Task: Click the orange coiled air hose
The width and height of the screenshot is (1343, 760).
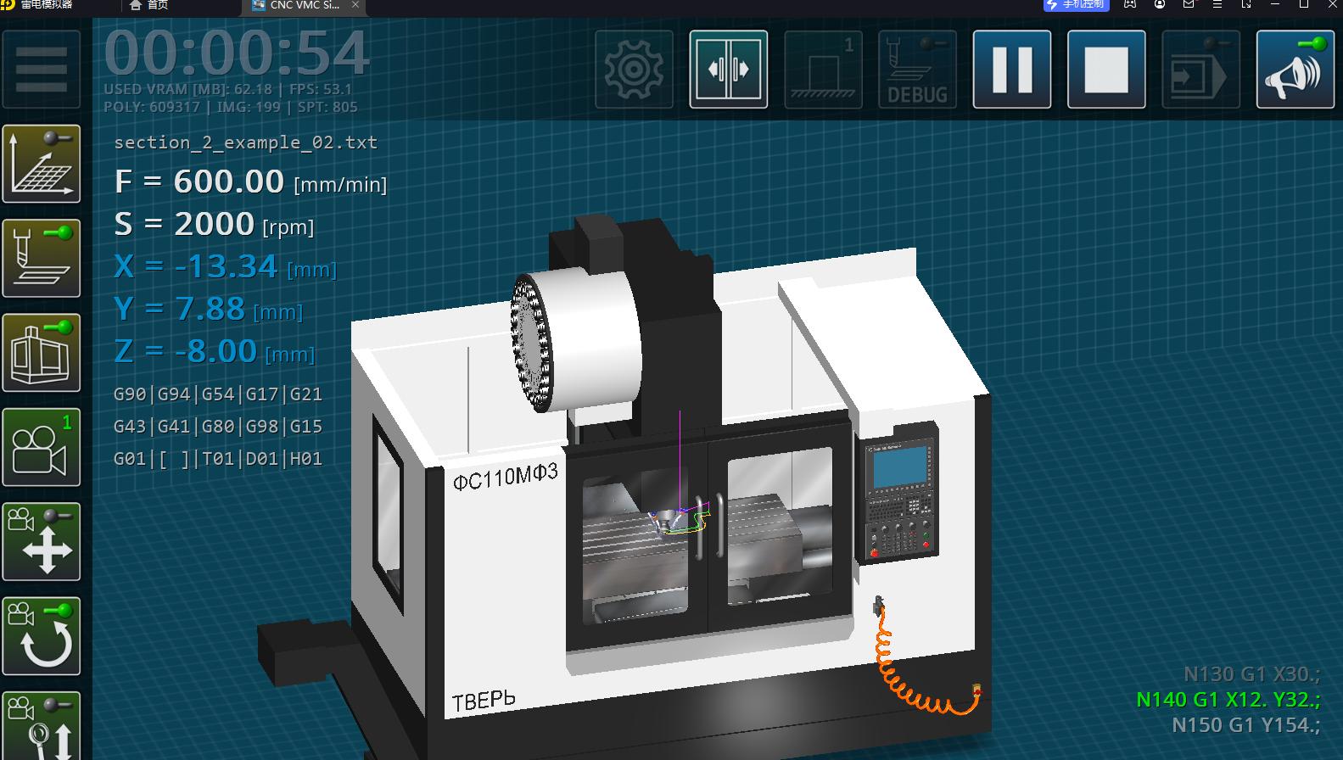Action: tap(925, 660)
